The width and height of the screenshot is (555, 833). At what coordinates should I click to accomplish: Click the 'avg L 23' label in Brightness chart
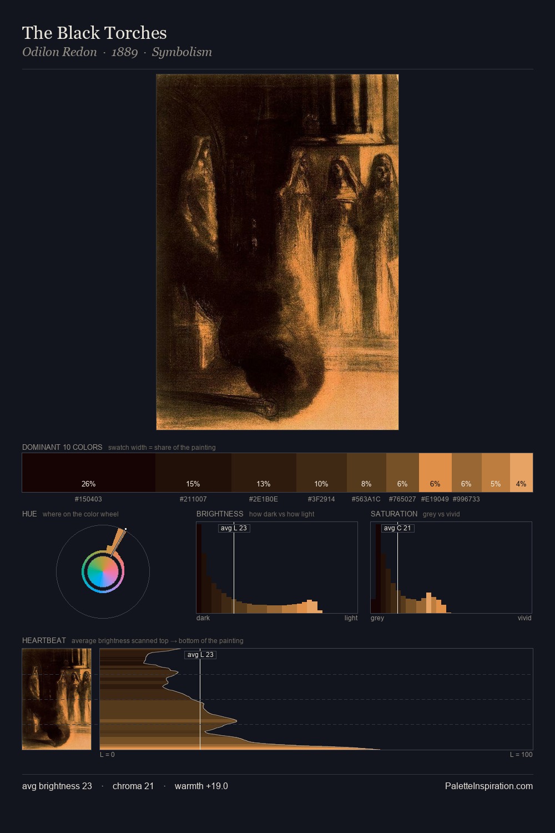(234, 528)
